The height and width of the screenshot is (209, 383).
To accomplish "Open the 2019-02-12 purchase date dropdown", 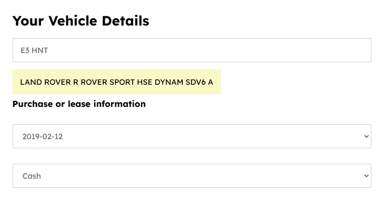I will click(191, 136).
